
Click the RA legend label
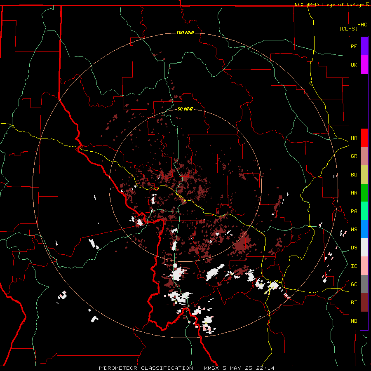[x=354, y=211]
